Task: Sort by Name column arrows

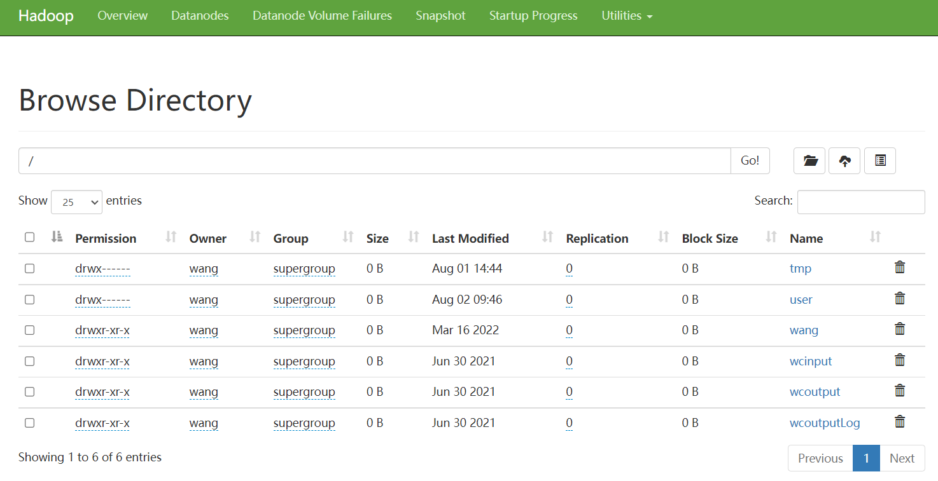Action: (875, 237)
